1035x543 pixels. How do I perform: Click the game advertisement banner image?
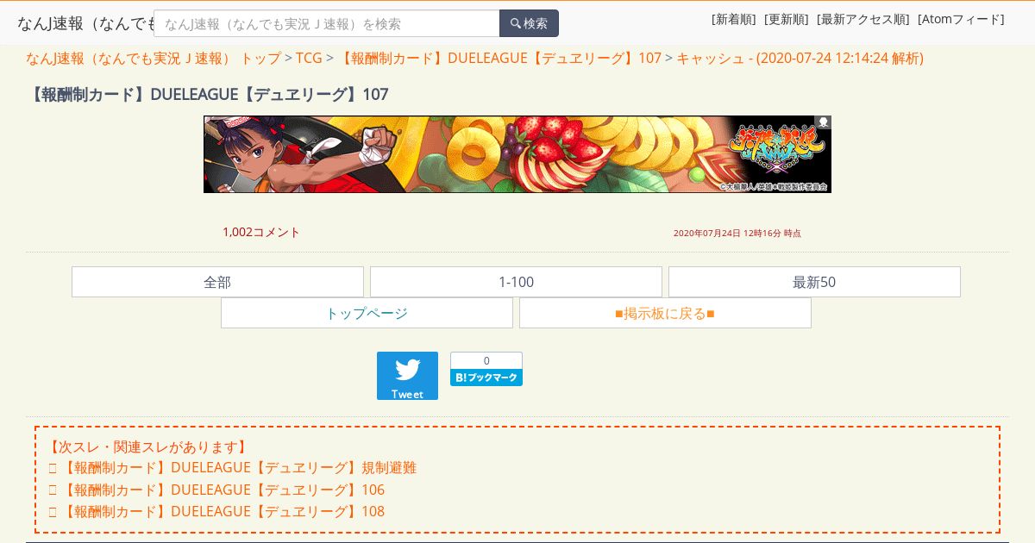pyautogui.click(x=517, y=154)
